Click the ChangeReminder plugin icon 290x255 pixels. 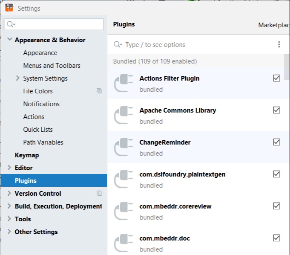point(124,148)
